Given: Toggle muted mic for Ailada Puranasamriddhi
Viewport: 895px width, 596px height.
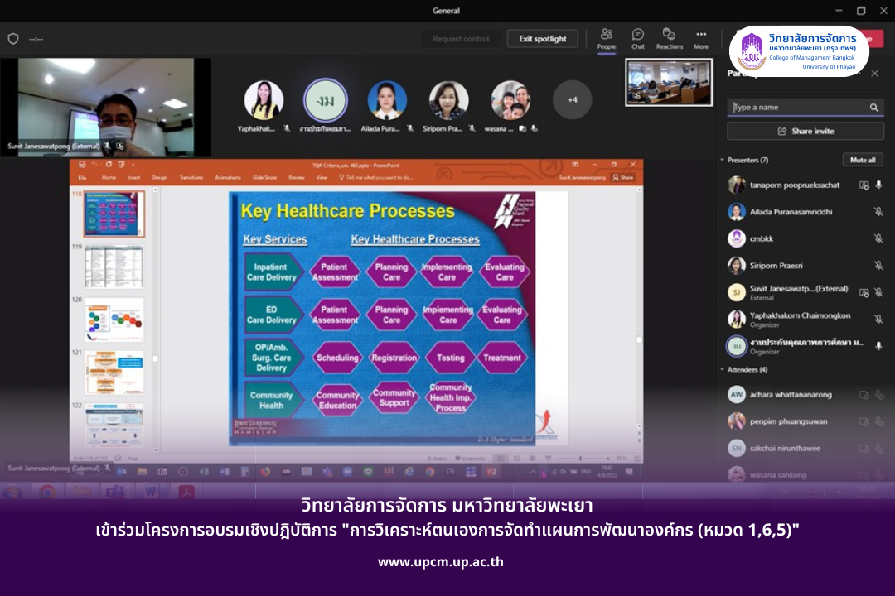Looking at the screenshot, I should coord(878,212).
